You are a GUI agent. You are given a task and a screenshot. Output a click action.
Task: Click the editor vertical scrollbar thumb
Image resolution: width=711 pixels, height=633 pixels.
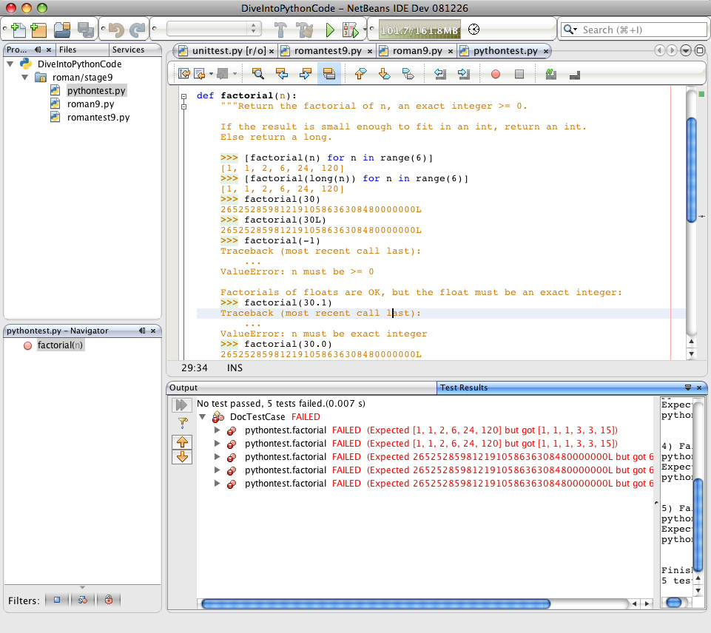692,170
